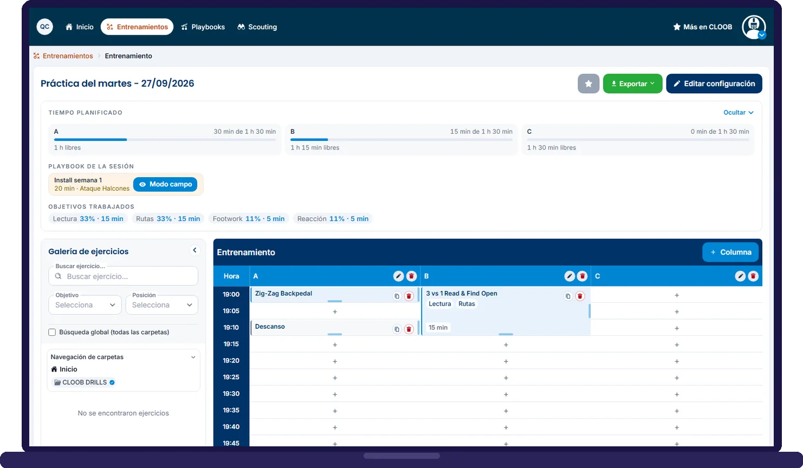The height and width of the screenshot is (468, 803).
Task: Click the Reacción 11% objective chip
Action: 333,219
